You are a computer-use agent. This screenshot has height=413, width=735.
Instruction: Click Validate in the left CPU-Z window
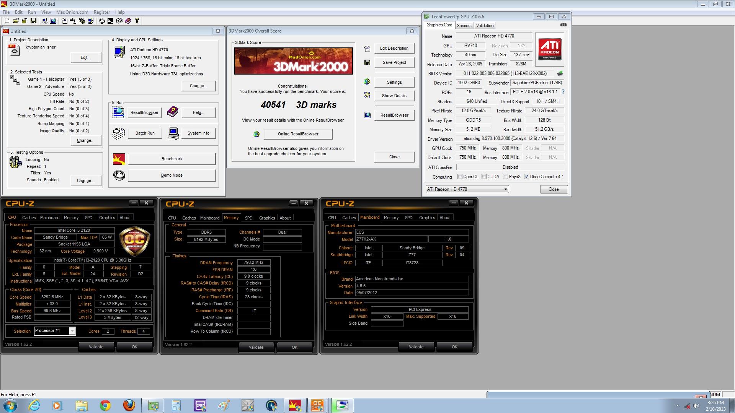(x=96, y=347)
